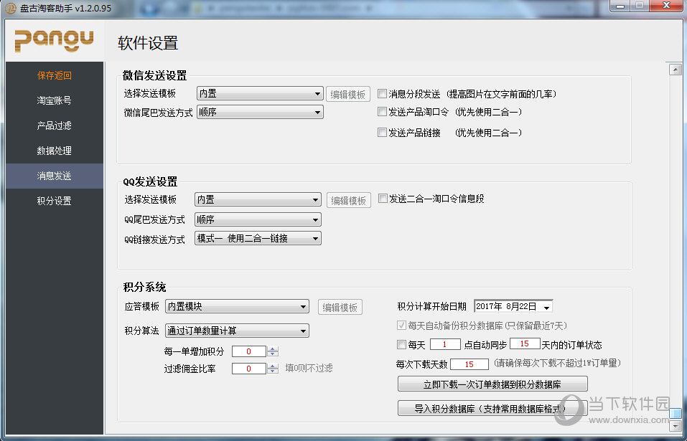Screen dimensions: 687x441
Task: Click 过滤佣金比率 value field
Action: click(x=249, y=369)
